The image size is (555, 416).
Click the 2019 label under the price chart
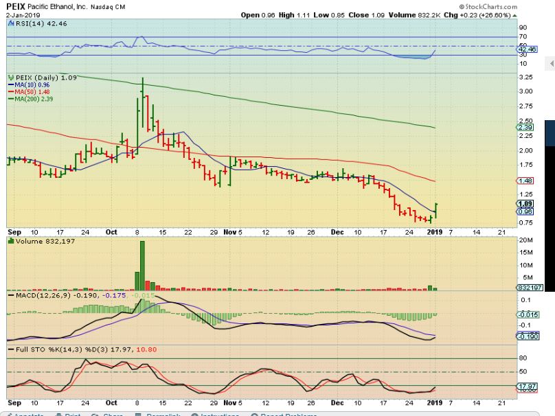(435, 232)
